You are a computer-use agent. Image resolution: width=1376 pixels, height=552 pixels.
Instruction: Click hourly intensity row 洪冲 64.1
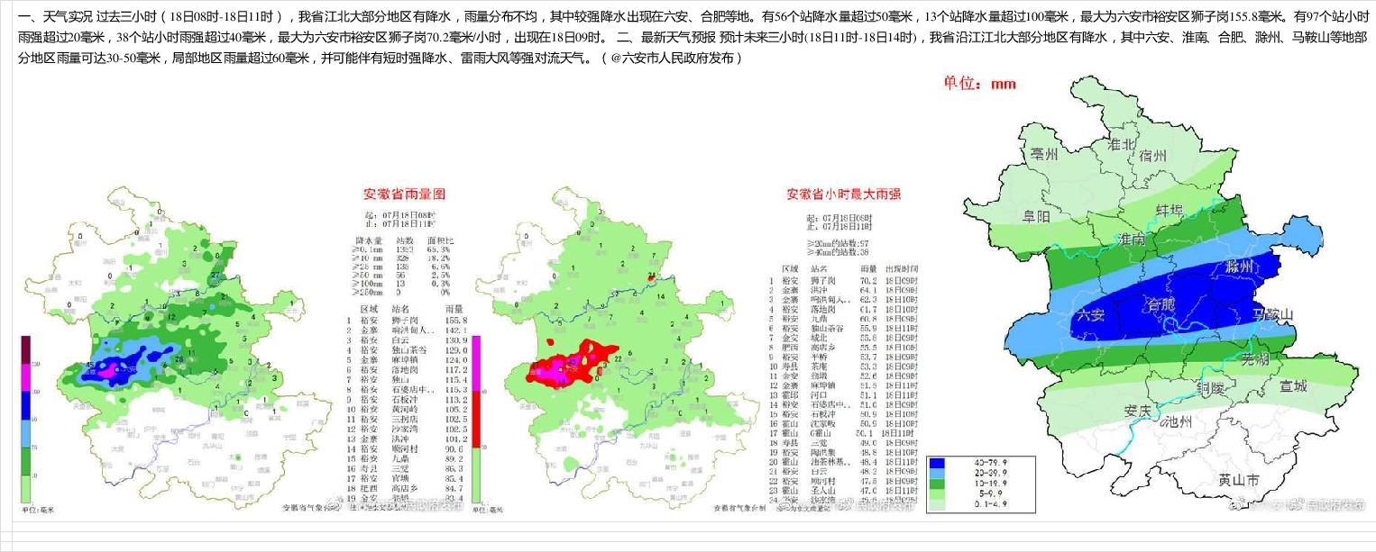[x=844, y=290]
